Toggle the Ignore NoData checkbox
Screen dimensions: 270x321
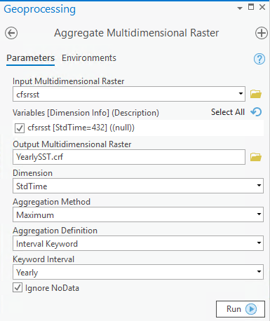point(18,287)
